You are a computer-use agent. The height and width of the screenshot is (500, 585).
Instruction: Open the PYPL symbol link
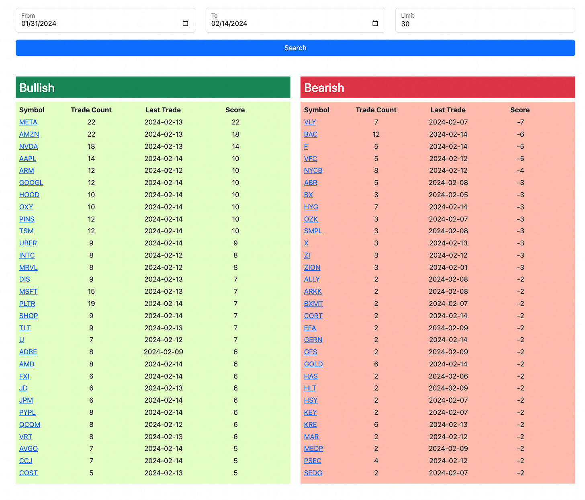click(x=27, y=412)
